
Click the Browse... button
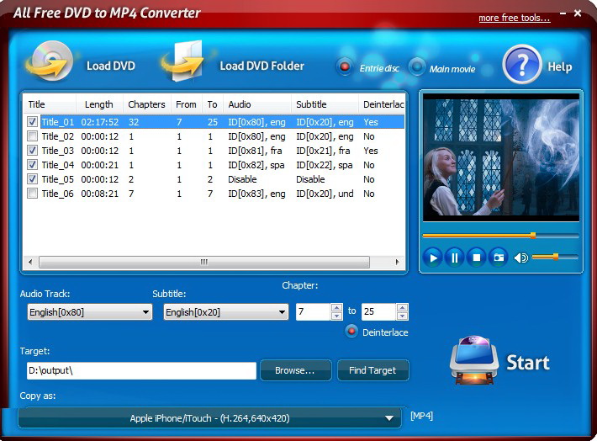[295, 370]
